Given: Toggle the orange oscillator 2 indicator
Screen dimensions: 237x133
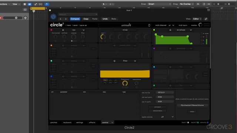Looking at the screenshot, I should [x=51, y=45].
